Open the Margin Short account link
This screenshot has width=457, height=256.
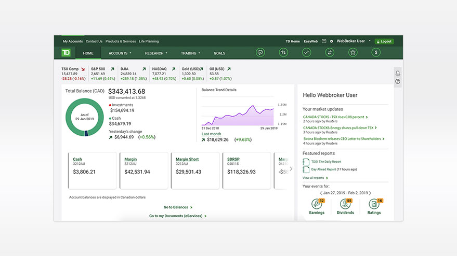pyautogui.click(x=187, y=159)
